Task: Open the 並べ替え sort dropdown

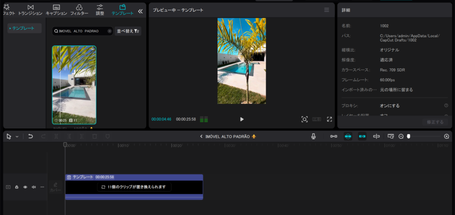Action: [128, 31]
